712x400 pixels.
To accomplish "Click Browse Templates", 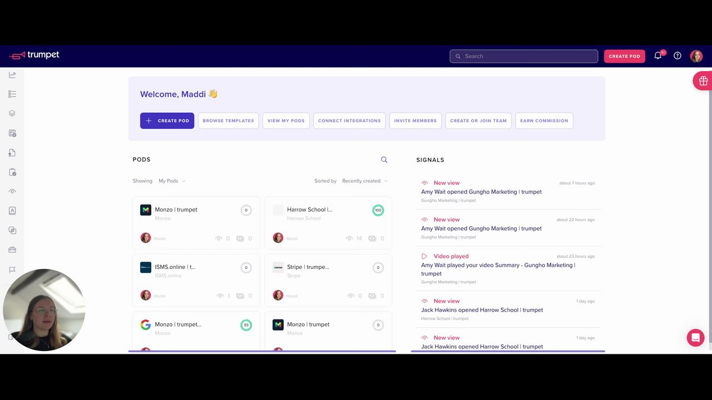I will pos(228,121).
